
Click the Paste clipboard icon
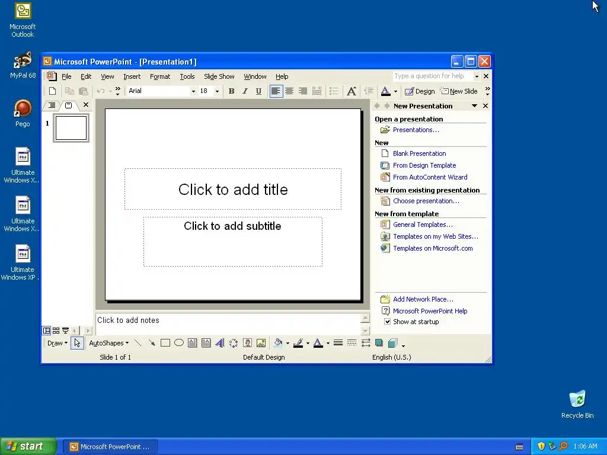coord(83,91)
